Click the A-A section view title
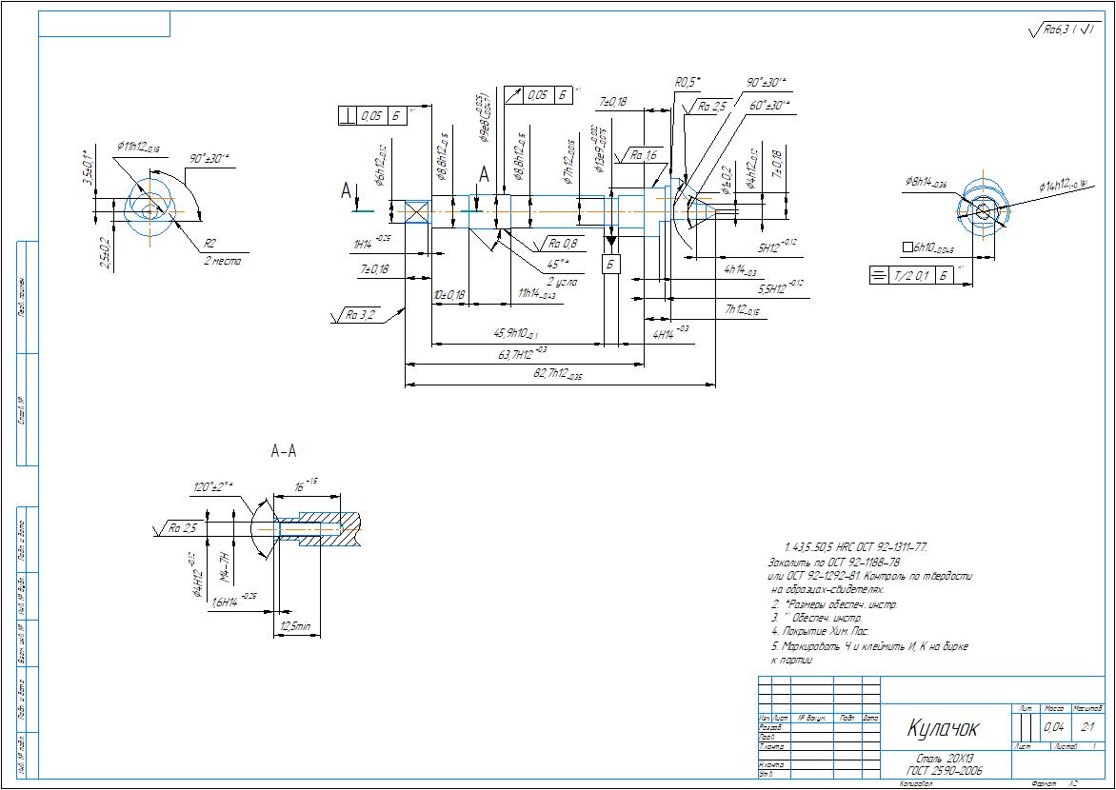The width and height of the screenshot is (1116, 790). click(x=284, y=453)
